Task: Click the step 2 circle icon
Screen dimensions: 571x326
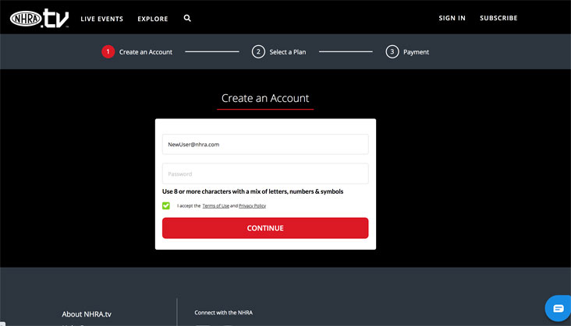Action: click(x=258, y=52)
